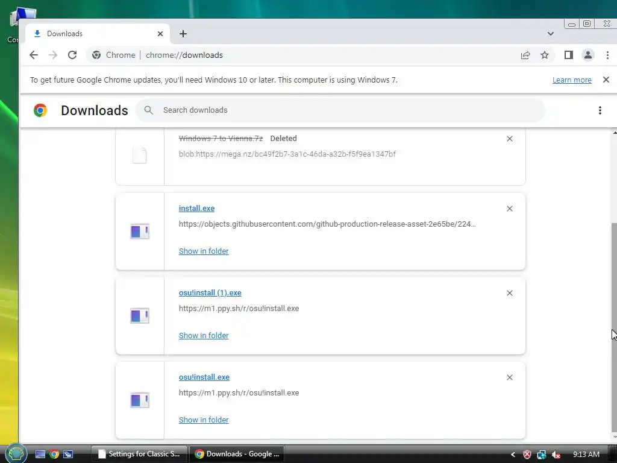Close the Downloads tab

160,34
